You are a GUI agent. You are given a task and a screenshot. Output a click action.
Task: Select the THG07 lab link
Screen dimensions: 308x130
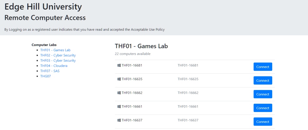click(45, 76)
